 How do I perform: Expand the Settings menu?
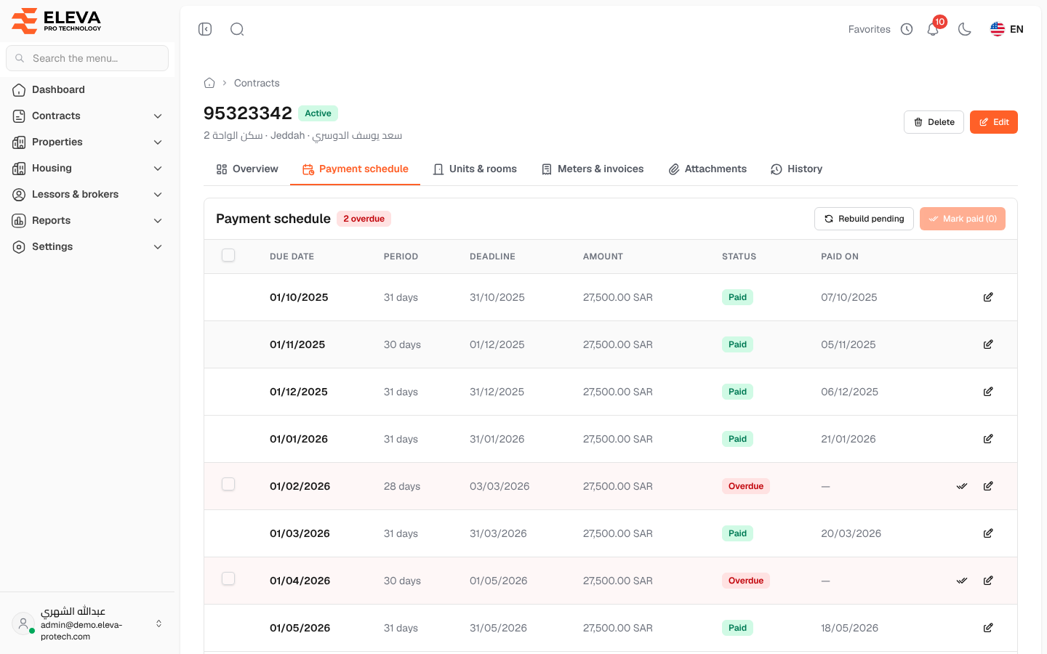[x=87, y=246]
